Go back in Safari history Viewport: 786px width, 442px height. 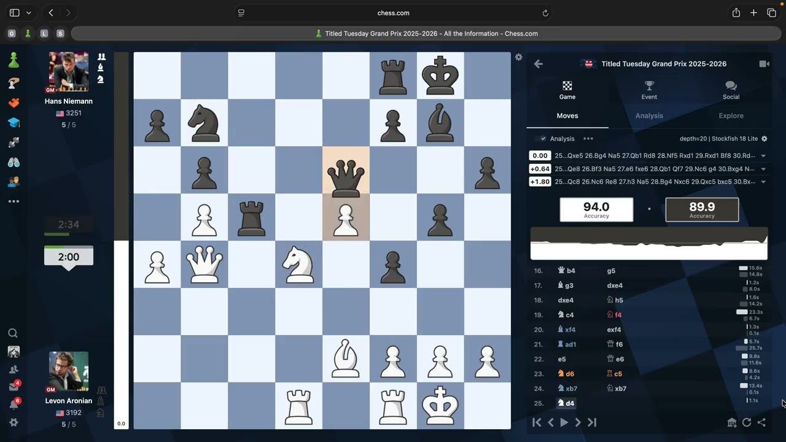point(51,13)
